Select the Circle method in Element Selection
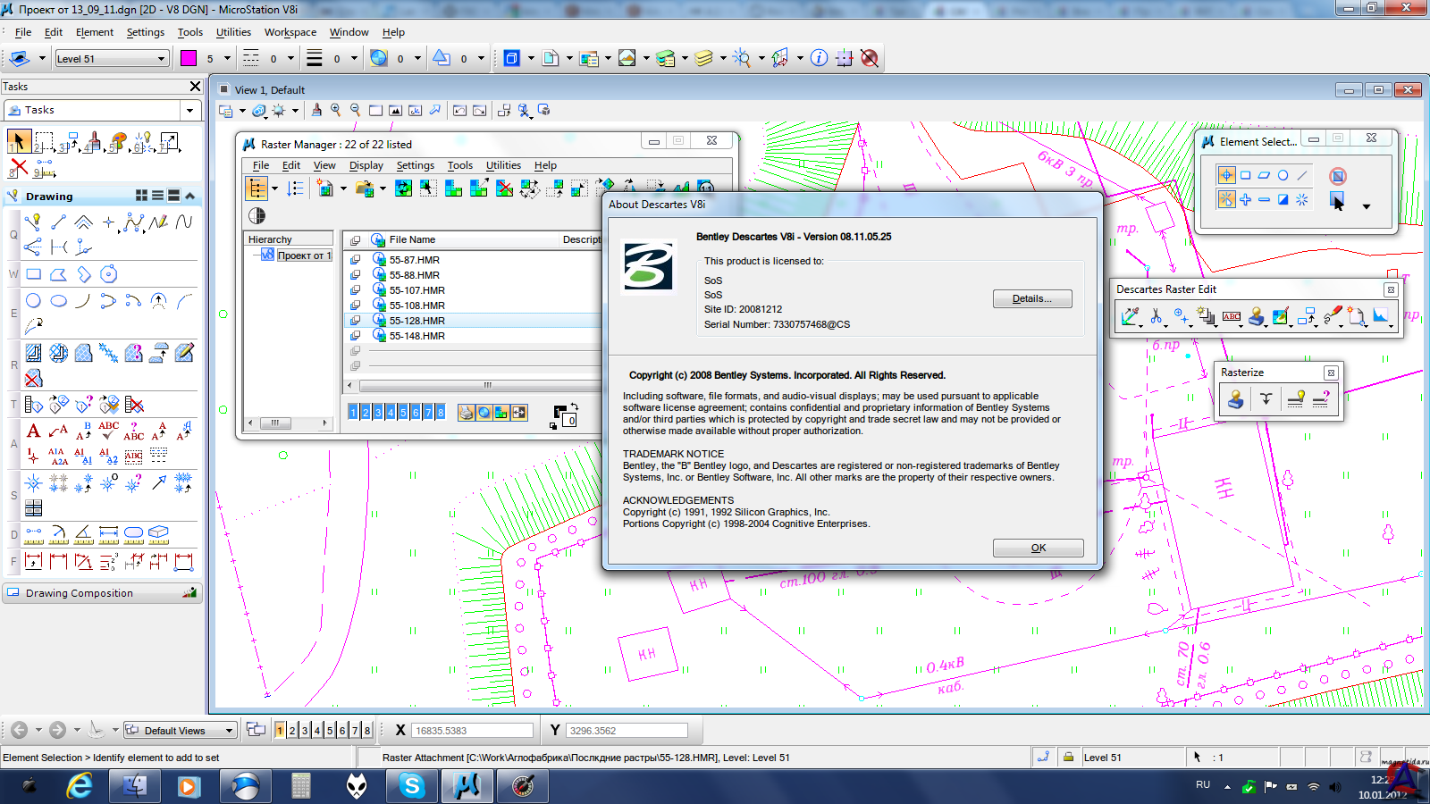Screen dimensions: 1430x804 pos(1283,176)
